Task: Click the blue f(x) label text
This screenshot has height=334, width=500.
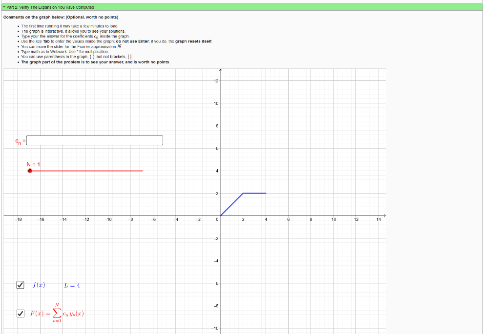Action: [x=39, y=285]
